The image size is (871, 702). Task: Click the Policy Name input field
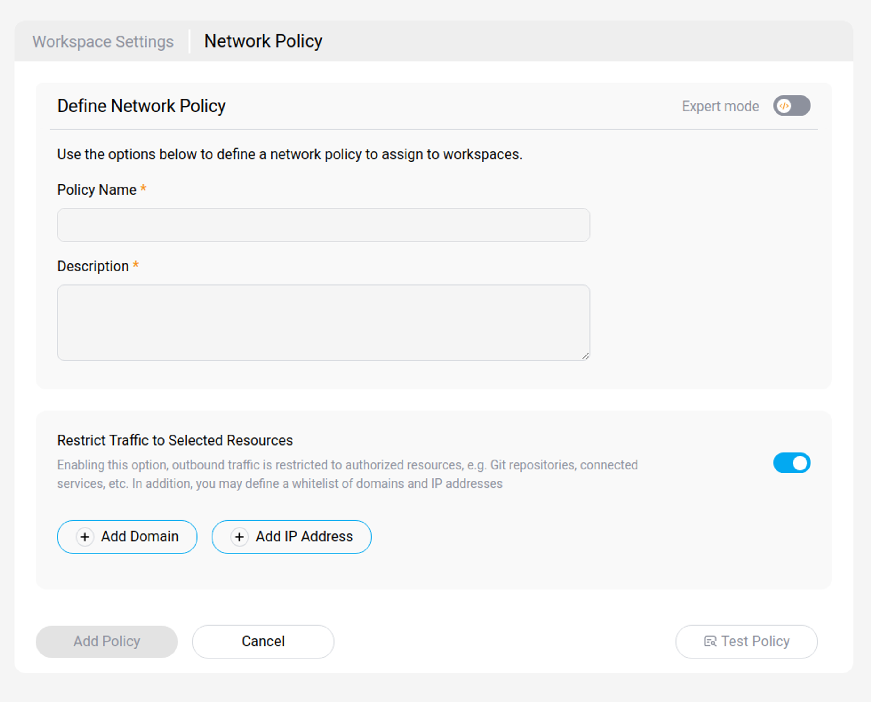coord(323,225)
